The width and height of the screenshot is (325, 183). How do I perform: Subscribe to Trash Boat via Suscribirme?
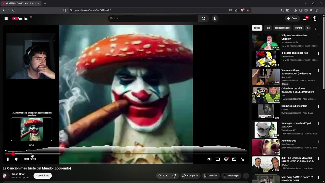coord(43,176)
